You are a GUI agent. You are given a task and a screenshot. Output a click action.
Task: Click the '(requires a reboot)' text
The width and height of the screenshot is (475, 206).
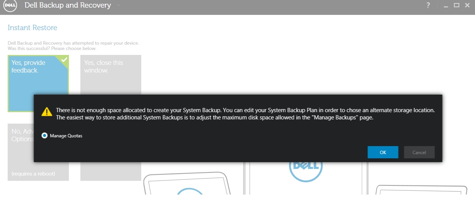pos(33,174)
